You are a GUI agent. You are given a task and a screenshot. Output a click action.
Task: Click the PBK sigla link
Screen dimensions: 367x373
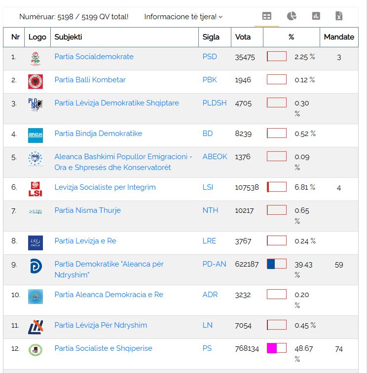[210, 80]
